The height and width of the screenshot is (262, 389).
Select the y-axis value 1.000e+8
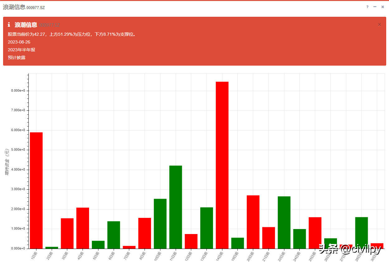click(18, 229)
